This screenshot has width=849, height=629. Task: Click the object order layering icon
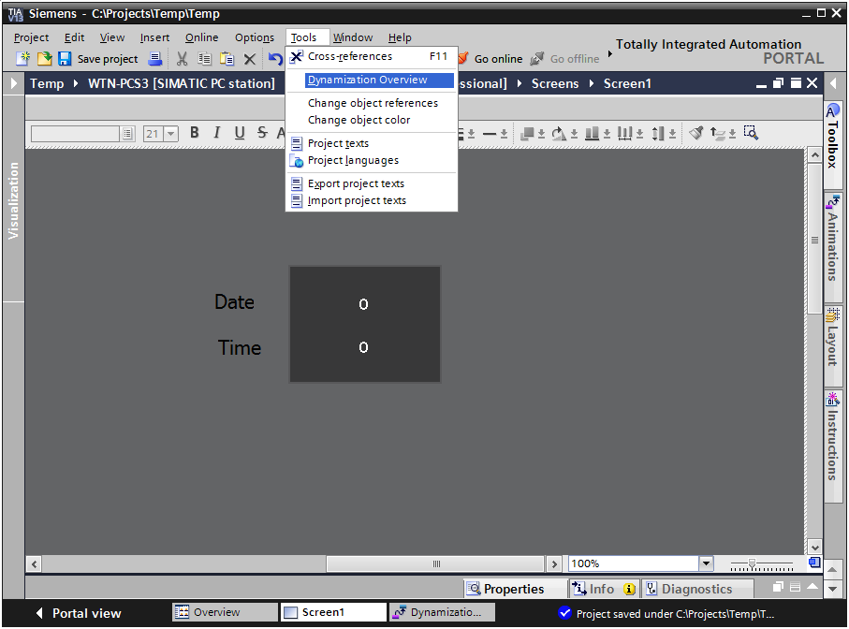click(527, 133)
